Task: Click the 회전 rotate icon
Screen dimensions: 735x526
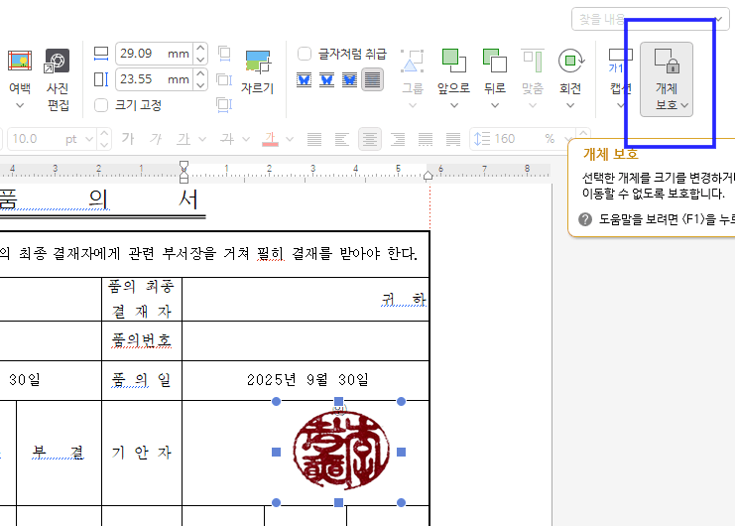Action: [x=570, y=61]
